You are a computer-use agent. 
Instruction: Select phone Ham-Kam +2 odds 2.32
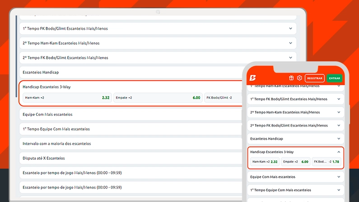point(265,161)
